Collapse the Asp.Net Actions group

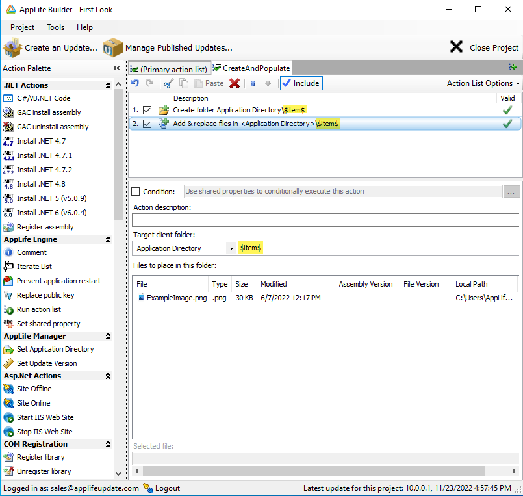point(108,376)
